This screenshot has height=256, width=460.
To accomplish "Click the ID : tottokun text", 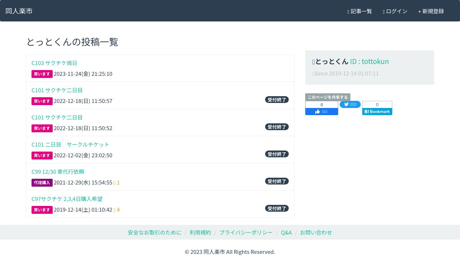I will tap(369, 61).
